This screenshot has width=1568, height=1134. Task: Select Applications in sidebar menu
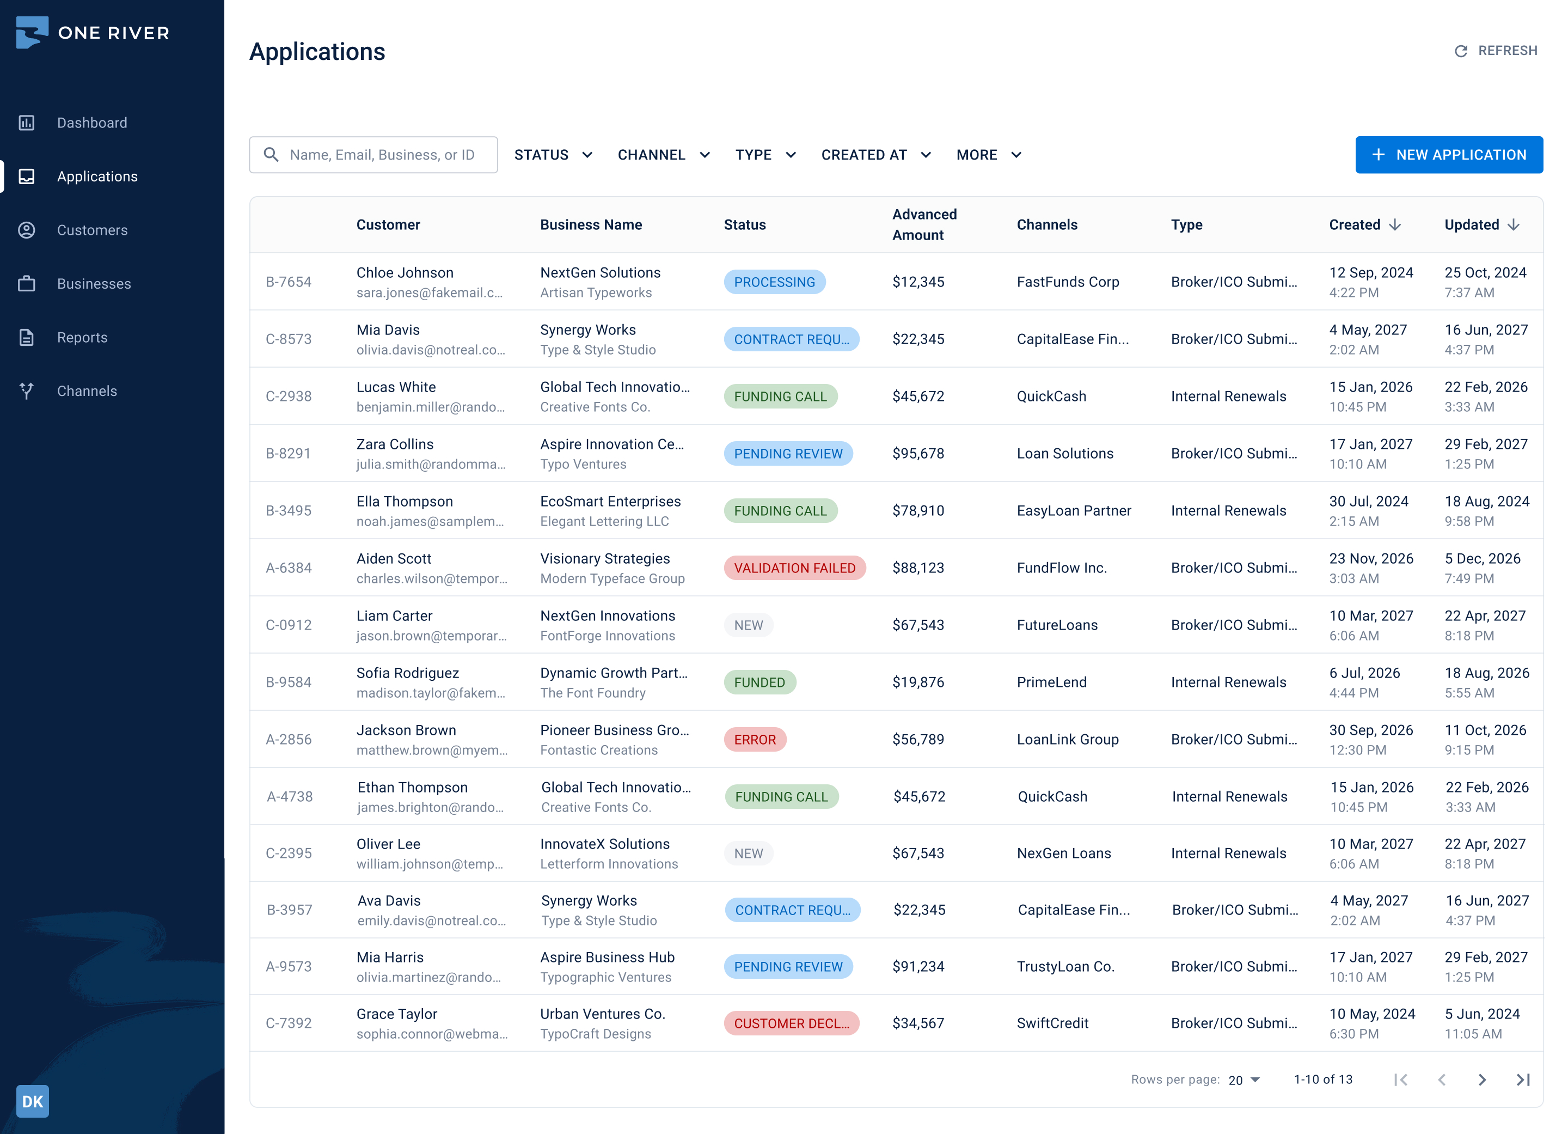pos(97,176)
